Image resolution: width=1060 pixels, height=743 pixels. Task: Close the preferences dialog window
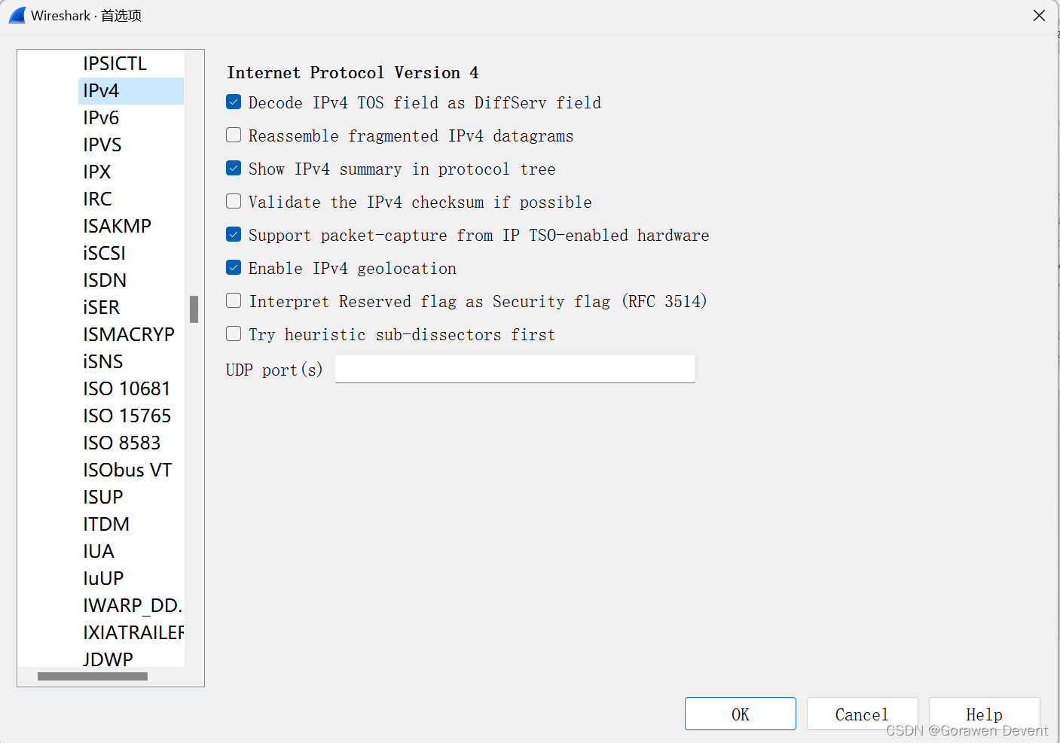[1039, 15]
